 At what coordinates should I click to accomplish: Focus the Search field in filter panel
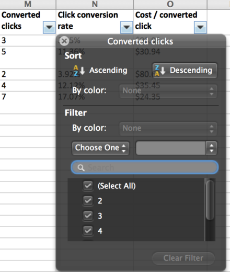click(145, 167)
